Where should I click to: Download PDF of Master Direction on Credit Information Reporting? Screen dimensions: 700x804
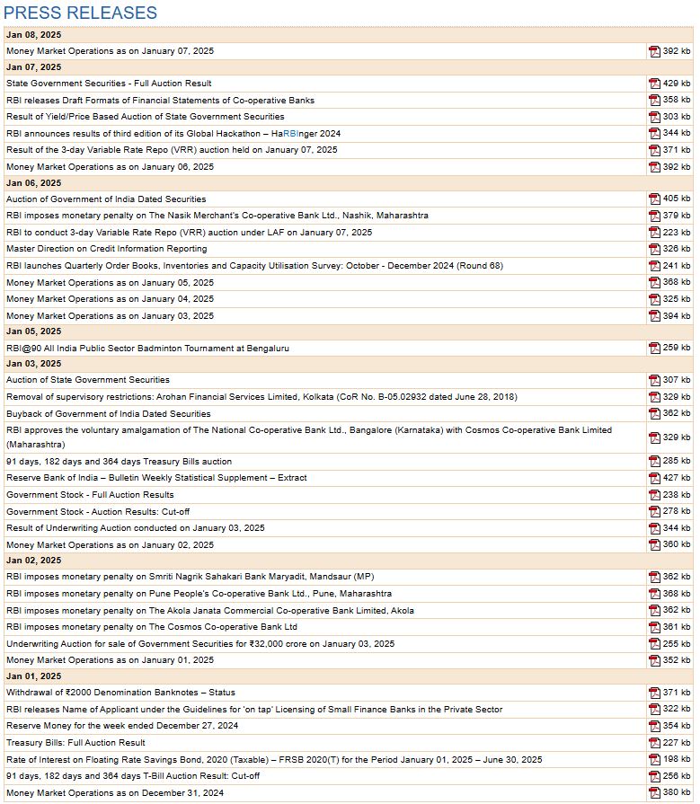pyautogui.click(x=654, y=249)
